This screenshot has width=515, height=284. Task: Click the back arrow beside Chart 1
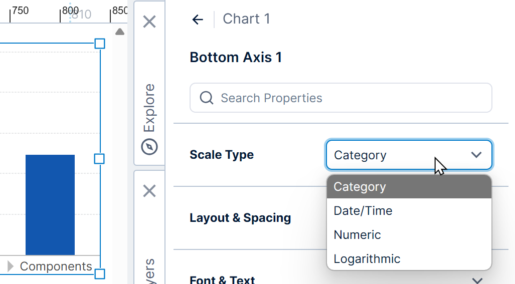point(198,20)
